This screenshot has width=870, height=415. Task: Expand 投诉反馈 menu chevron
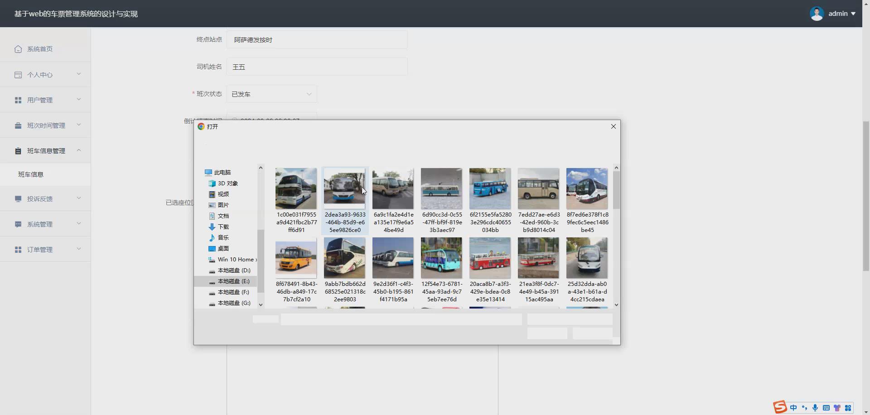(x=79, y=198)
